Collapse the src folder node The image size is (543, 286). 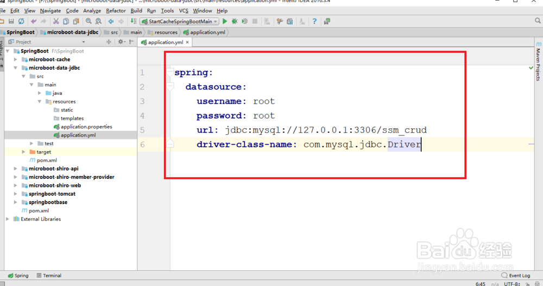pyautogui.click(x=23, y=76)
